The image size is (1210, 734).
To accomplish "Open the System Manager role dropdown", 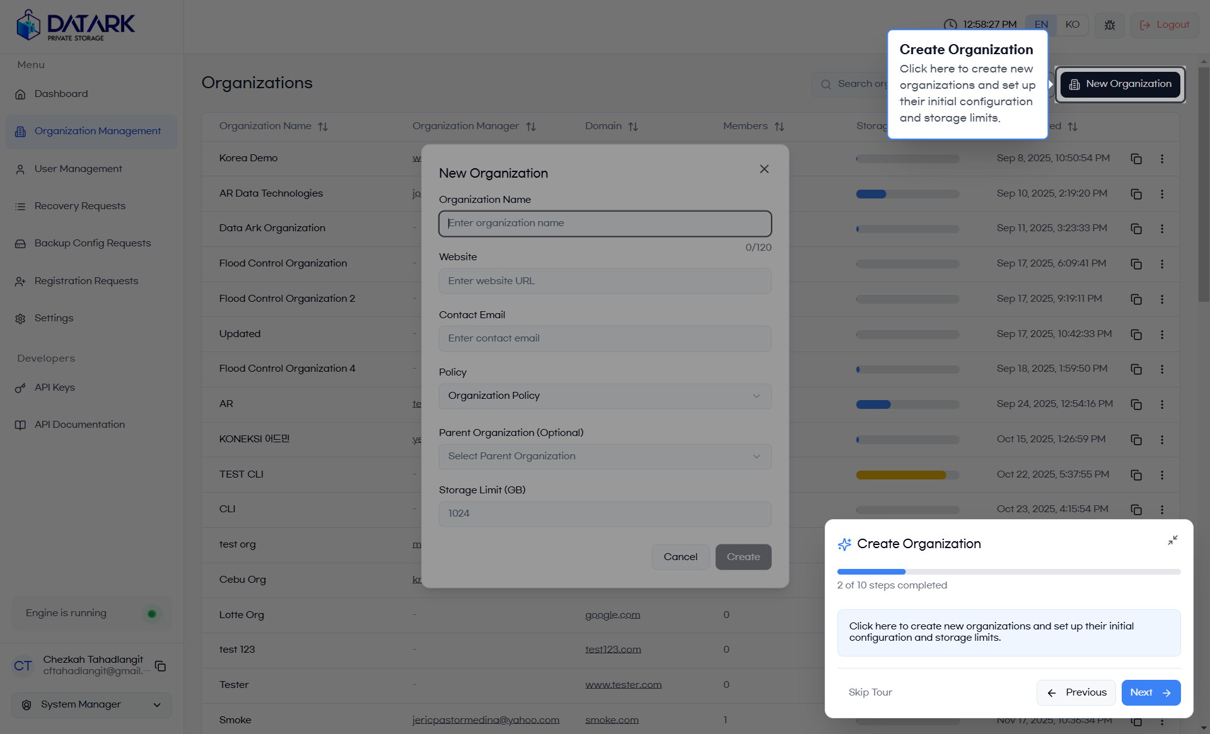I will pyautogui.click(x=91, y=704).
